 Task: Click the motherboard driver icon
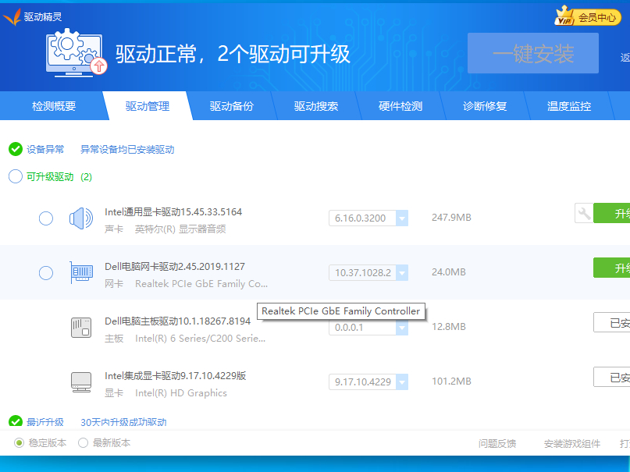pos(81,328)
